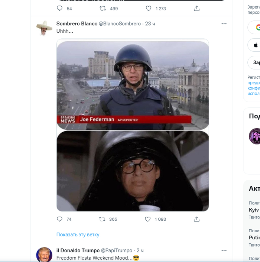260x262 pixels.
Task: Open Joe Federman news image
Action: (x=133, y=85)
